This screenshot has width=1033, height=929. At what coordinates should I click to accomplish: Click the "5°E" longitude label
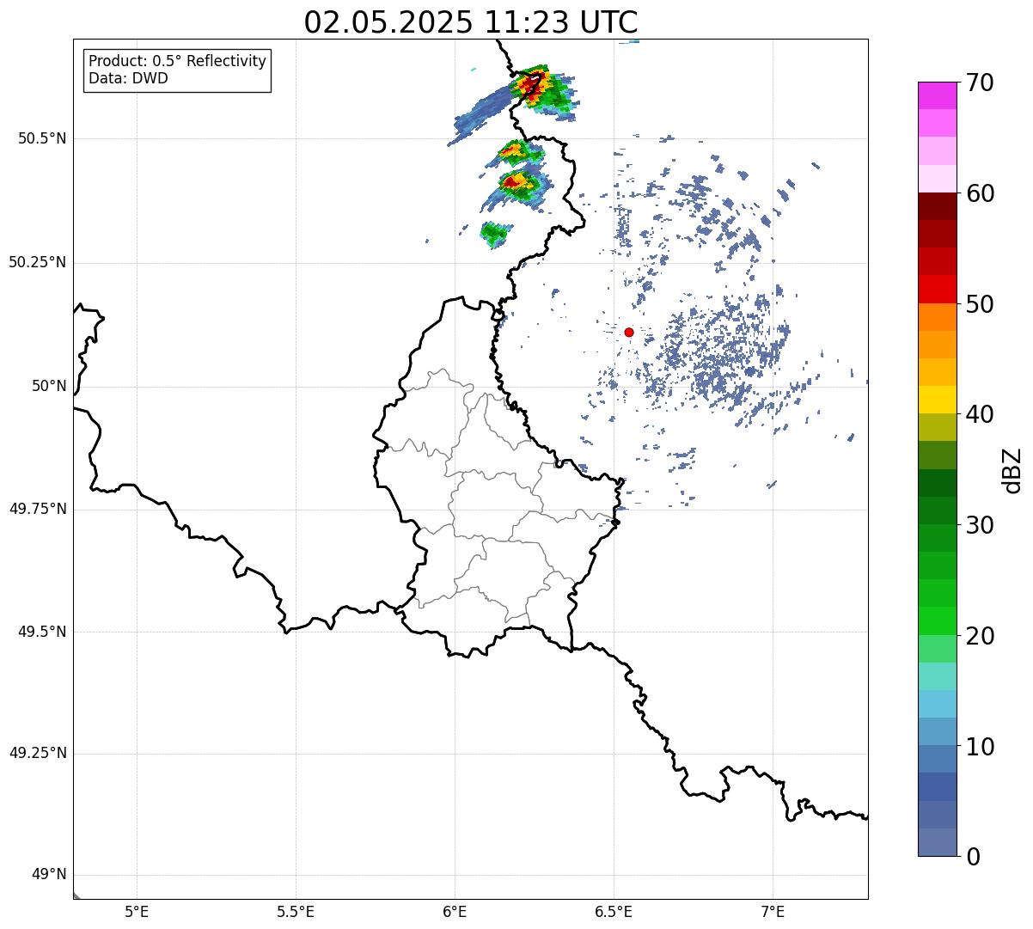(137, 911)
